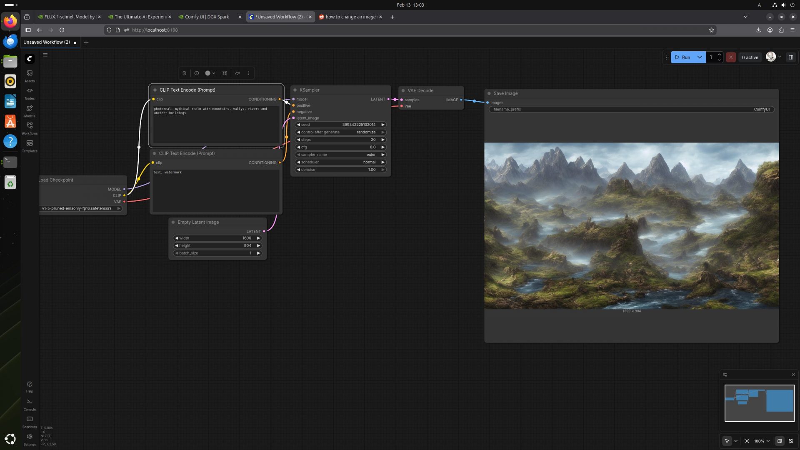This screenshot has height=450, width=800.
Task: Toggle the minimap visibility button
Action: tap(780, 441)
